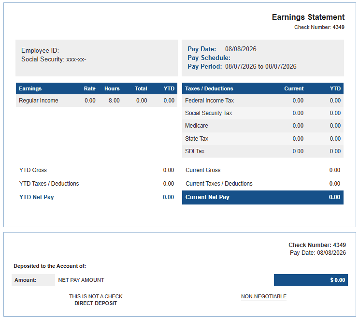Click the Amount label
The width and height of the screenshot is (359, 321).
[x=25, y=280]
